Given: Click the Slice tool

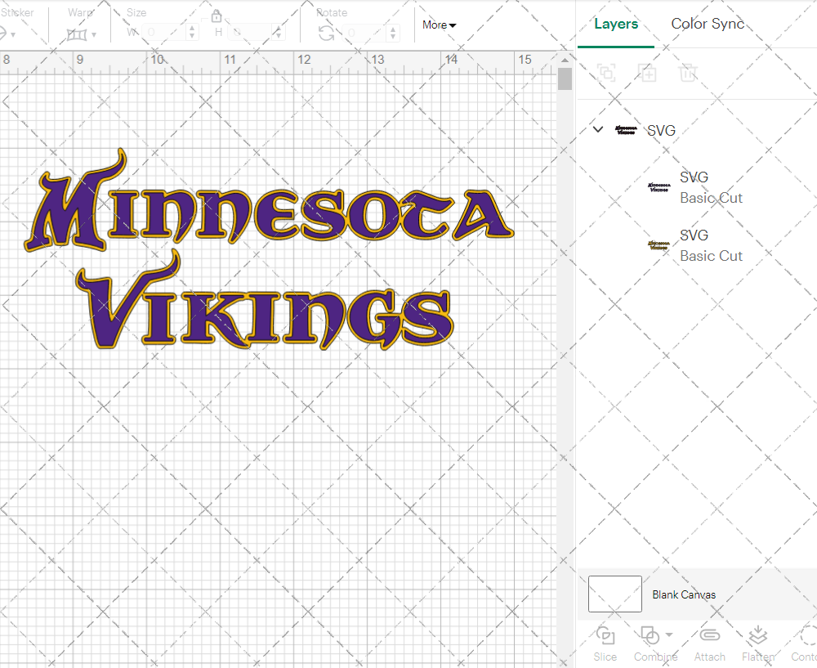Looking at the screenshot, I should point(605,644).
